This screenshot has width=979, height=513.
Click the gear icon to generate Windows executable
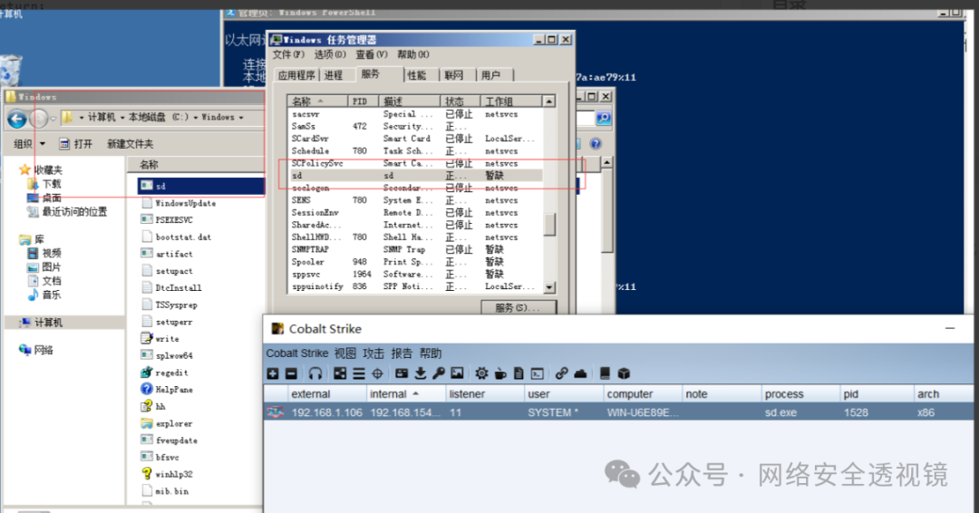[x=481, y=373]
